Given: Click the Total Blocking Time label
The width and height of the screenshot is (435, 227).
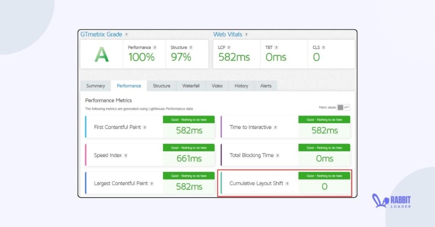Looking at the screenshot, I should pyautogui.click(x=251, y=155).
